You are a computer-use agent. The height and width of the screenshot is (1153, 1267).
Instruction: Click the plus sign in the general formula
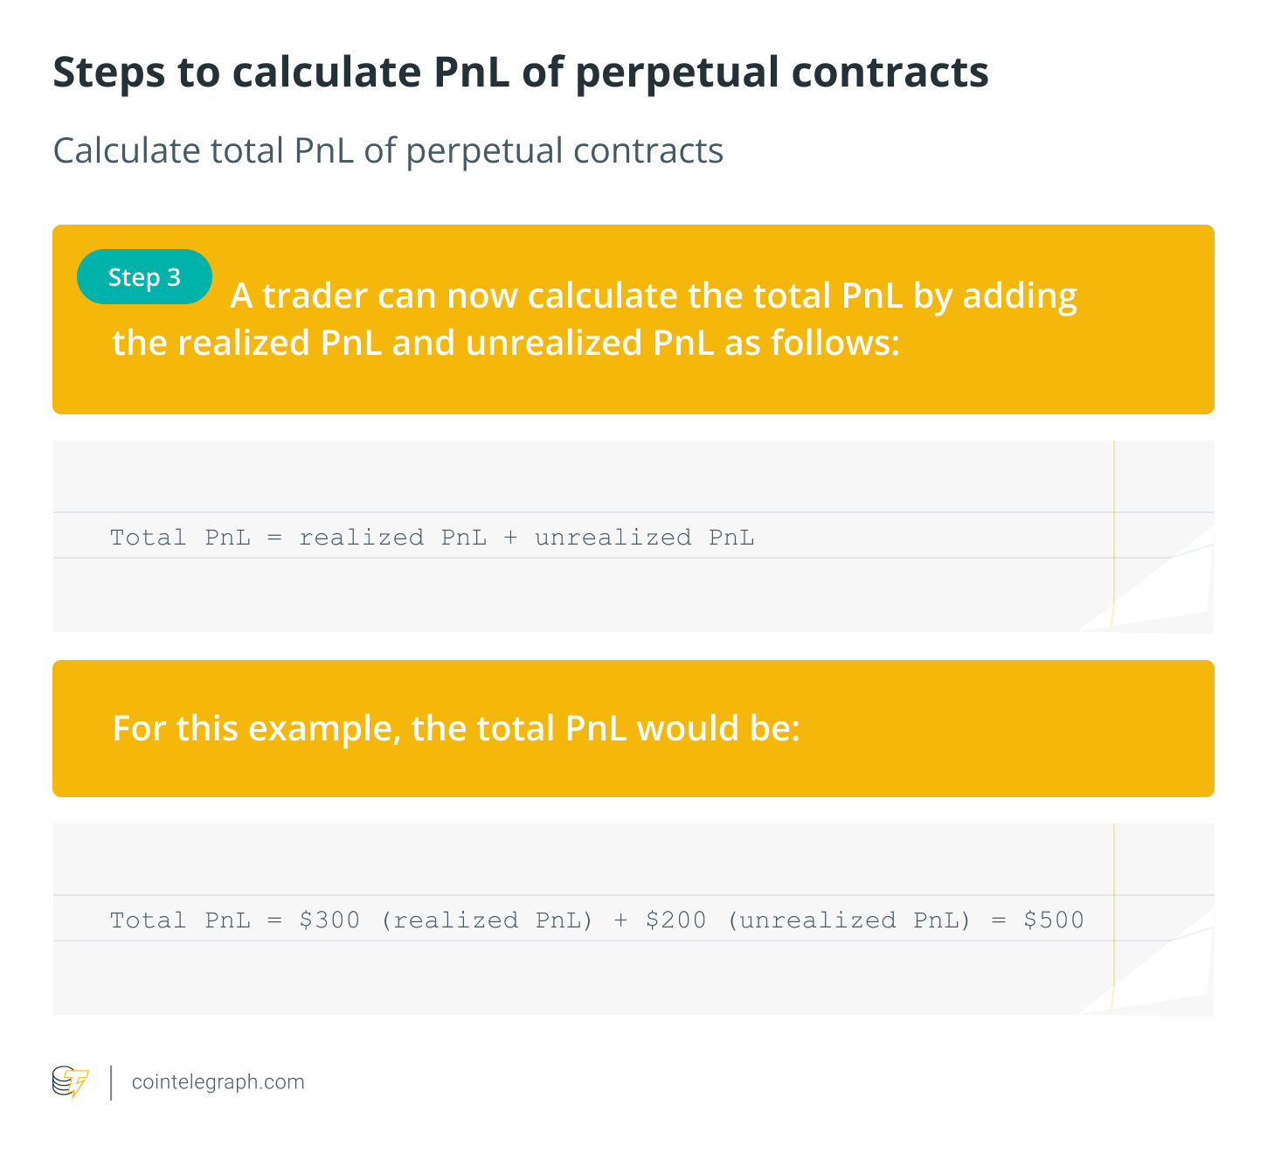[x=511, y=537]
